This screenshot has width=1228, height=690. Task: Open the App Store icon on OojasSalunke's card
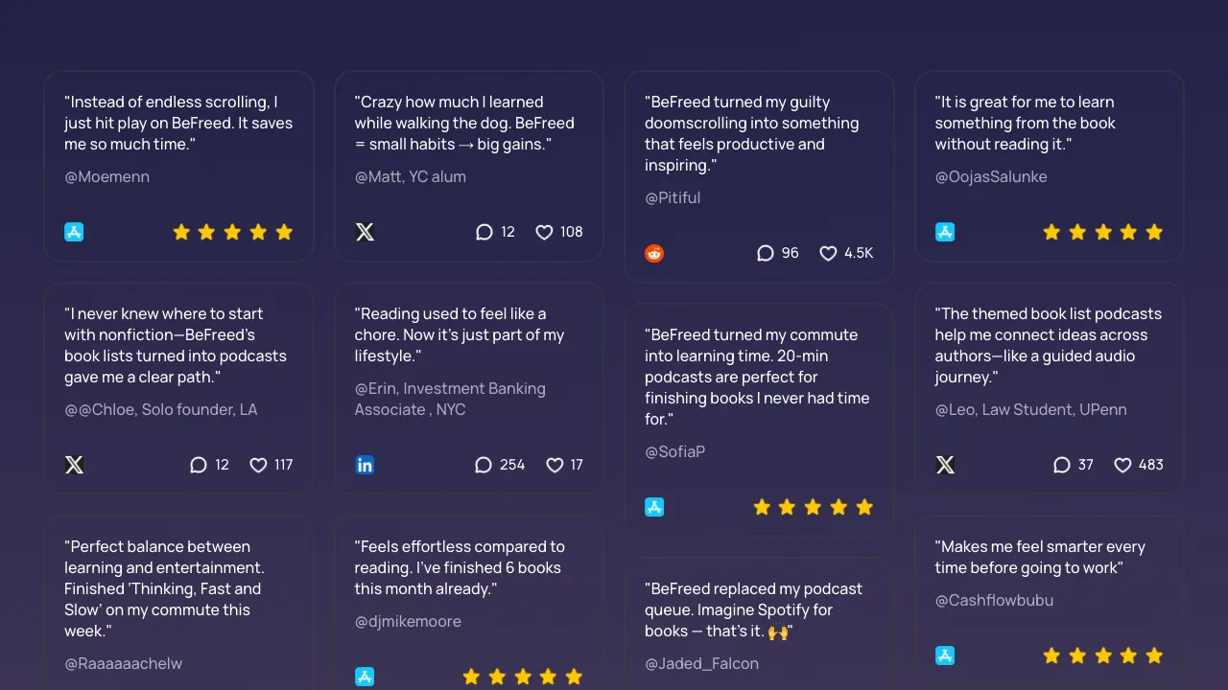point(945,231)
